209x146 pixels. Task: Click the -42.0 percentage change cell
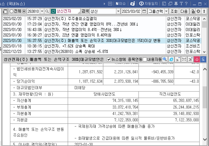click(194, 72)
